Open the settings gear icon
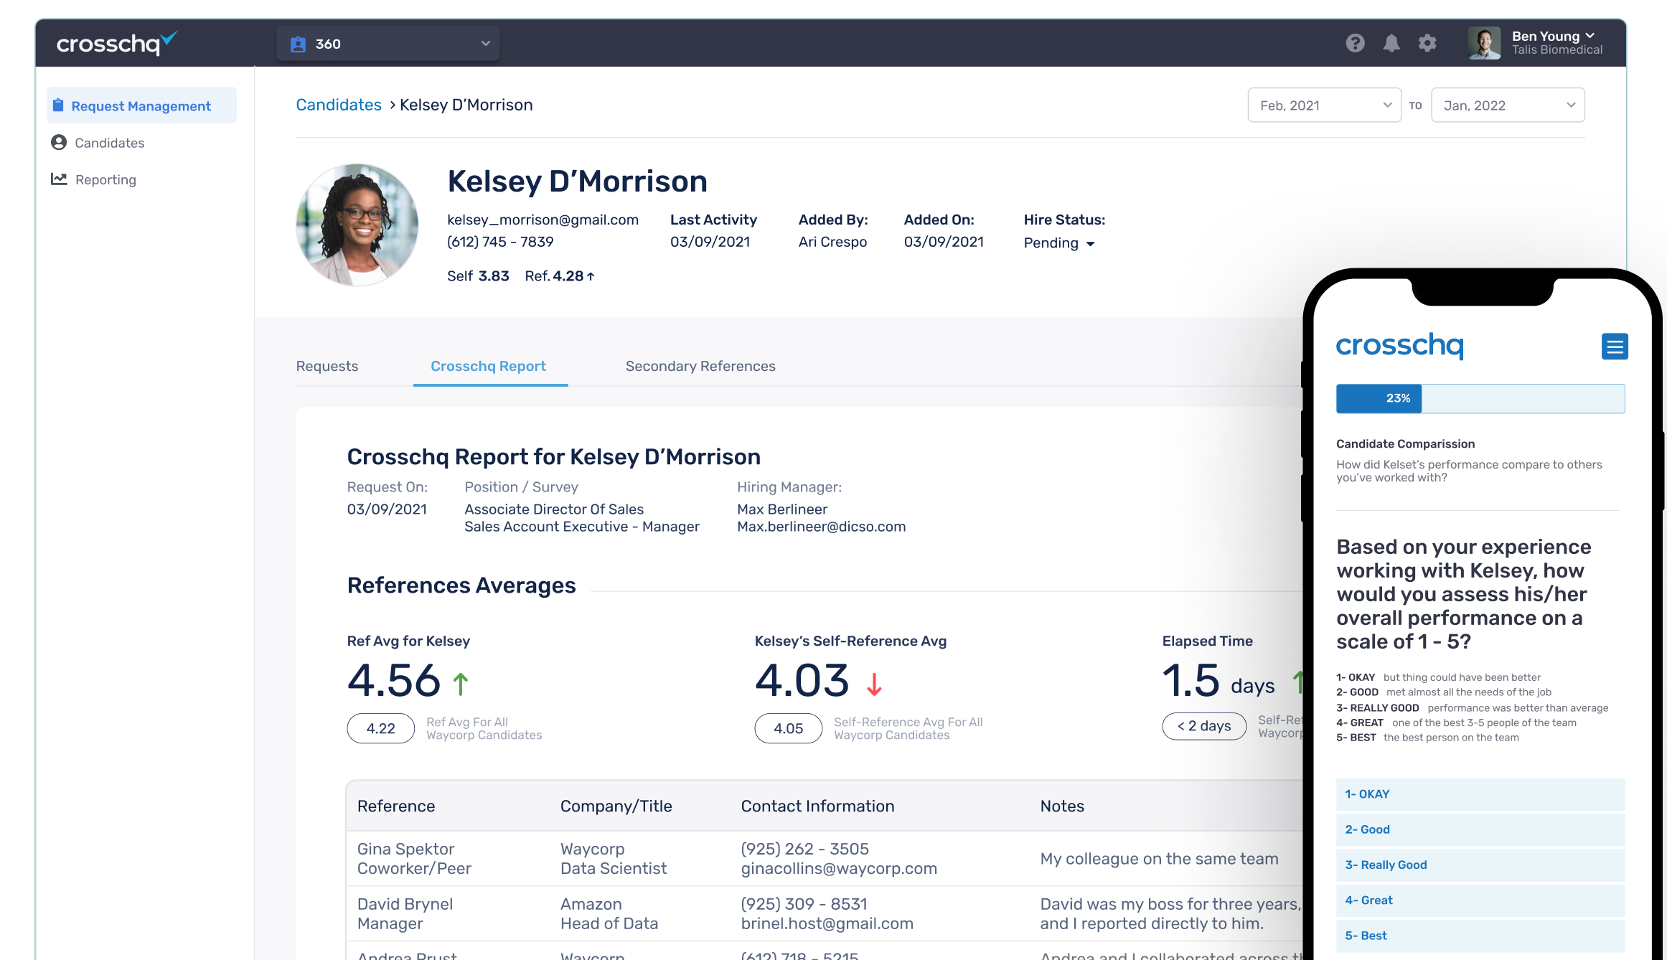Screen dimensions: 1667x960 point(1427,43)
